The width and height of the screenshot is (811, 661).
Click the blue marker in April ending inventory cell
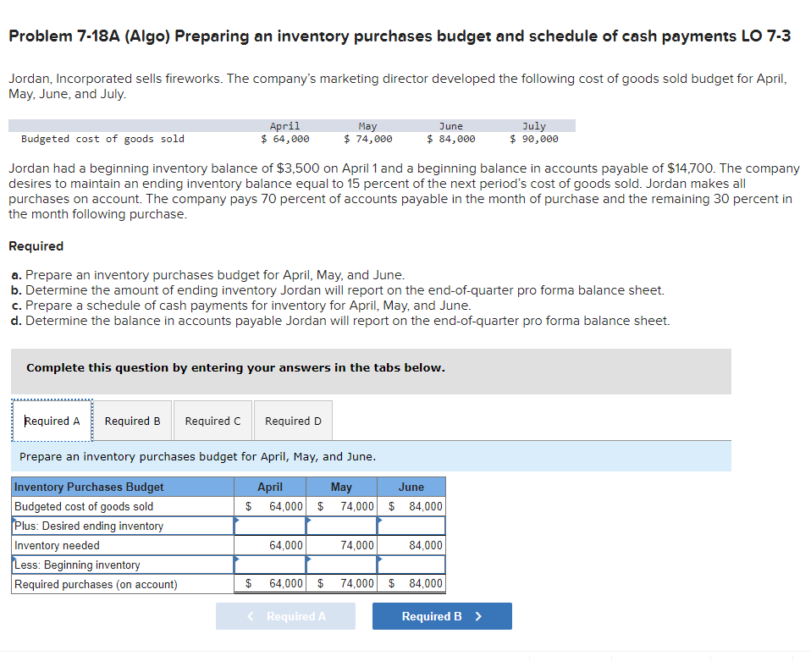click(x=237, y=521)
